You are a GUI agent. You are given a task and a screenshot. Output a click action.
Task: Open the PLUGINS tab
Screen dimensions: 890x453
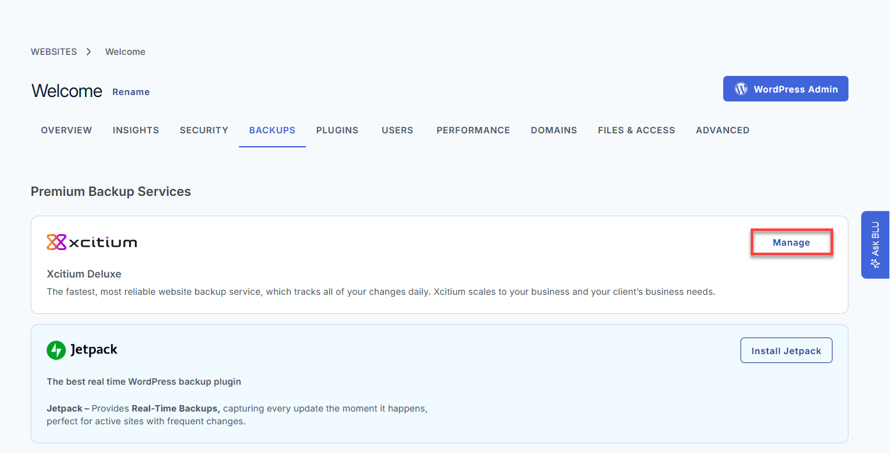pos(337,130)
